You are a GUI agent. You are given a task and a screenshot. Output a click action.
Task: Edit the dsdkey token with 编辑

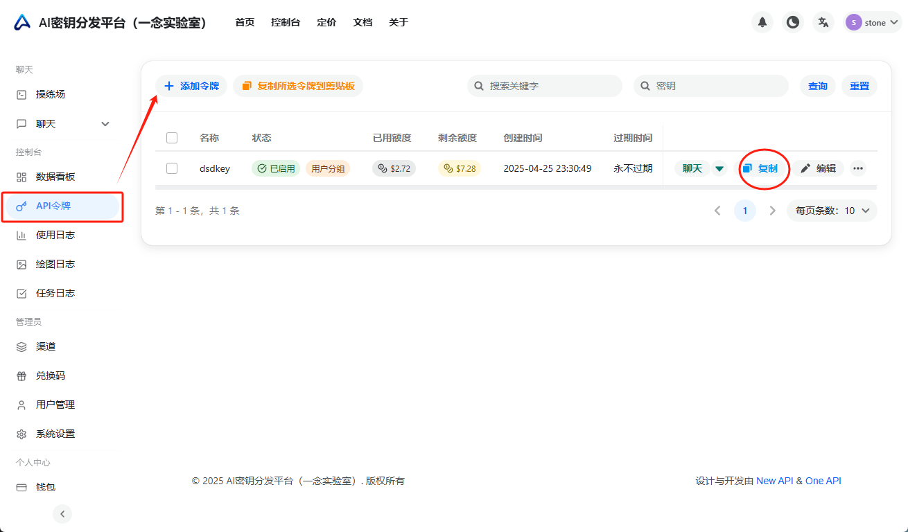point(819,168)
